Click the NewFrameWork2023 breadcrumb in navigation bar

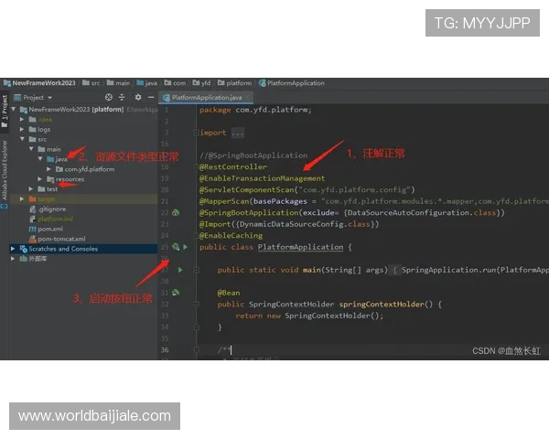pyautogui.click(x=42, y=83)
